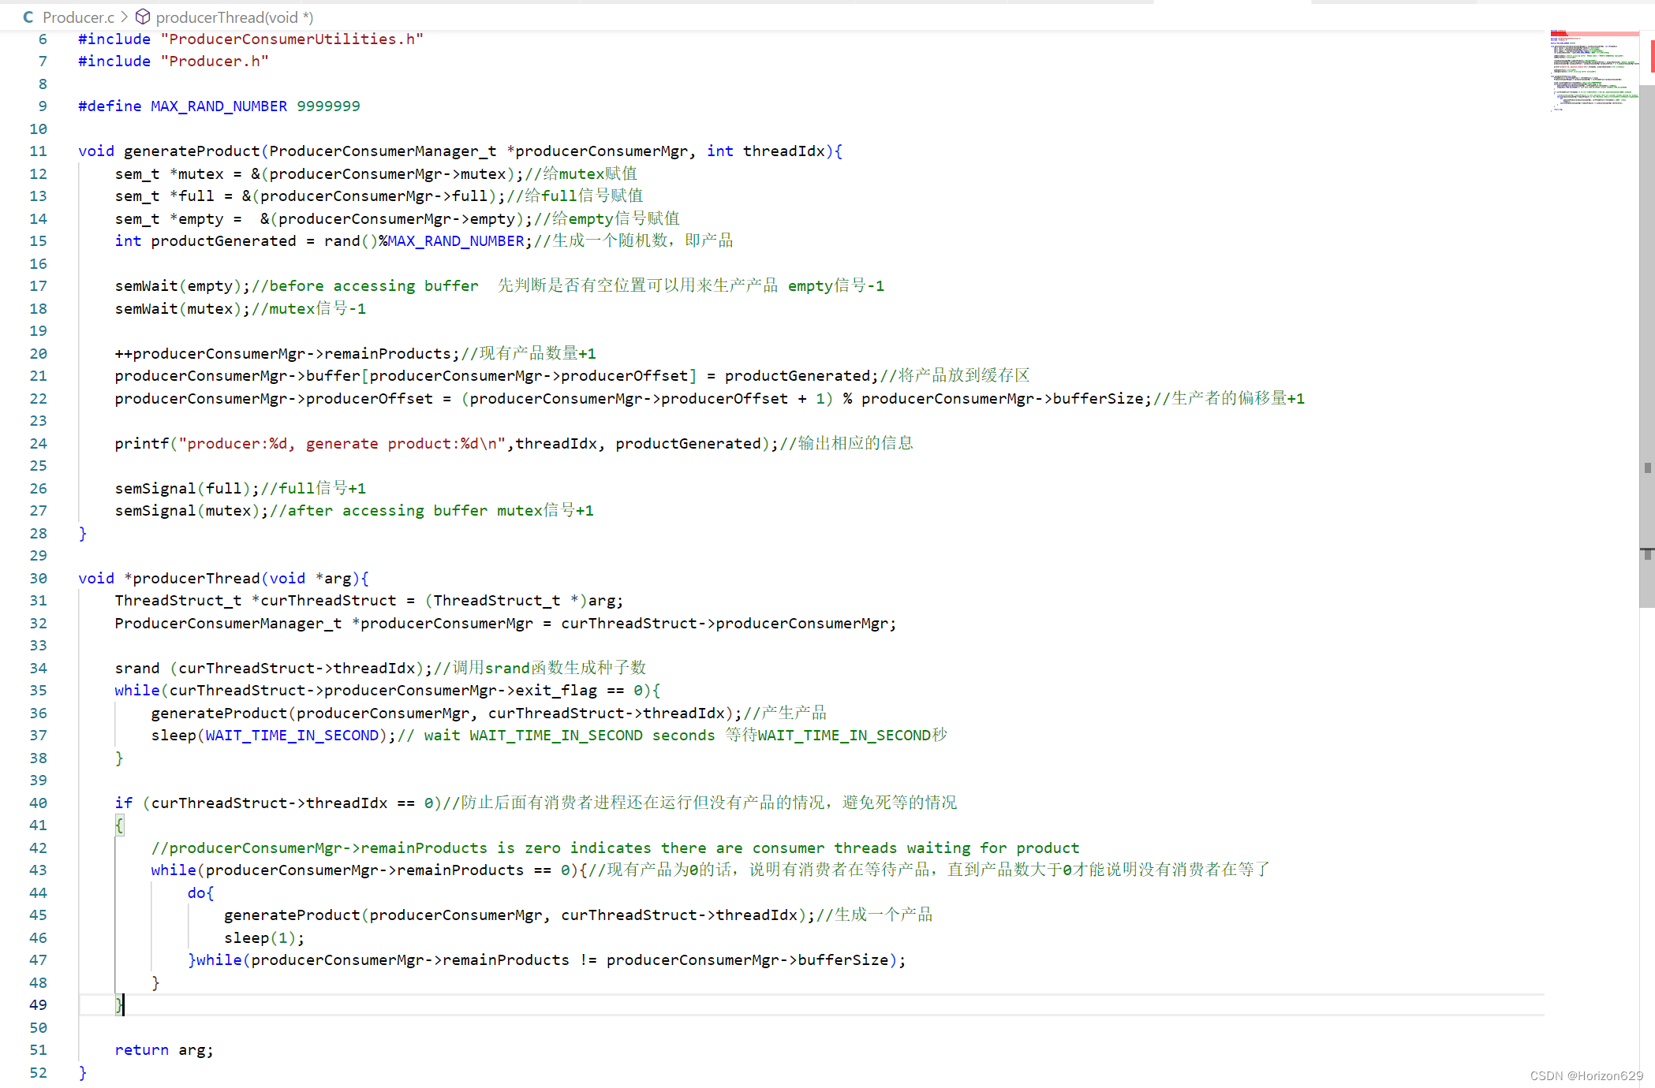Image resolution: width=1655 pixels, height=1088 pixels.
Task: Click line number 30 in the gutter
Action: tap(38, 578)
